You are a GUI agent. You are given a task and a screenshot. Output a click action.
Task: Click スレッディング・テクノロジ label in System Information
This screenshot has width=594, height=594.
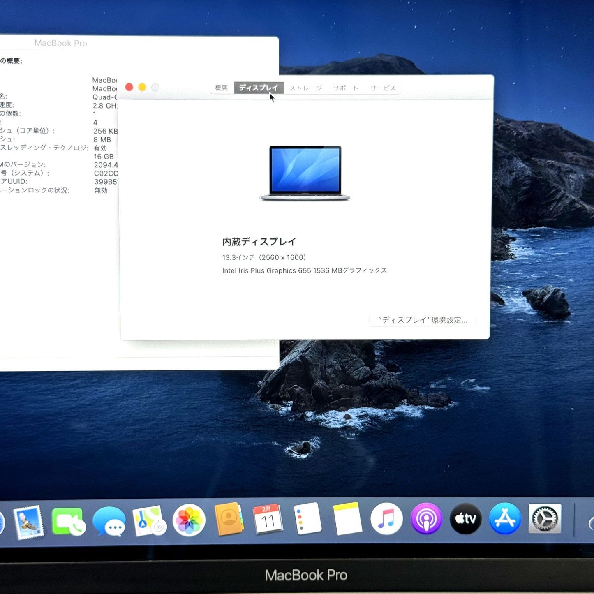[x=44, y=148]
